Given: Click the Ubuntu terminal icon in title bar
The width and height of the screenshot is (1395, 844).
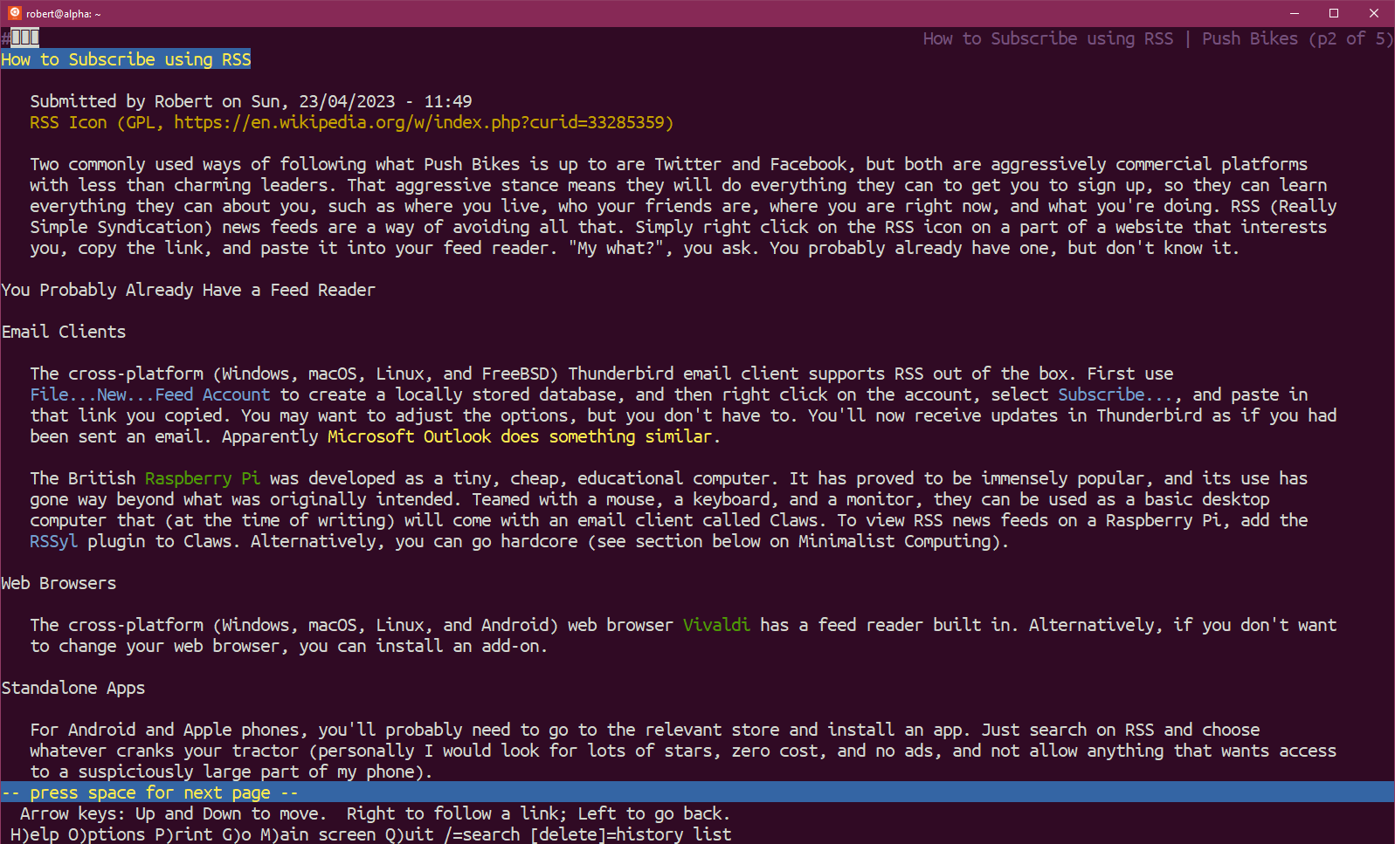Looking at the screenshot, I should coord(14,13).
